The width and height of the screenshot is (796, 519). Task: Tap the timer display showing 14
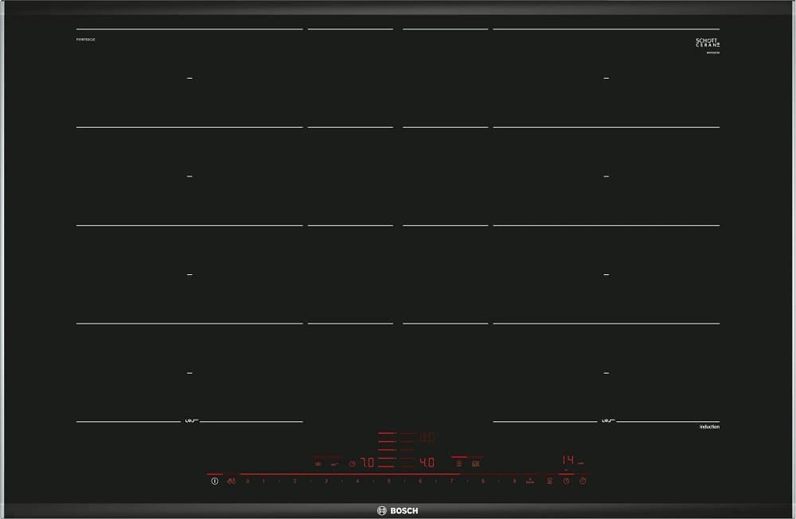(x=568, y=459)
